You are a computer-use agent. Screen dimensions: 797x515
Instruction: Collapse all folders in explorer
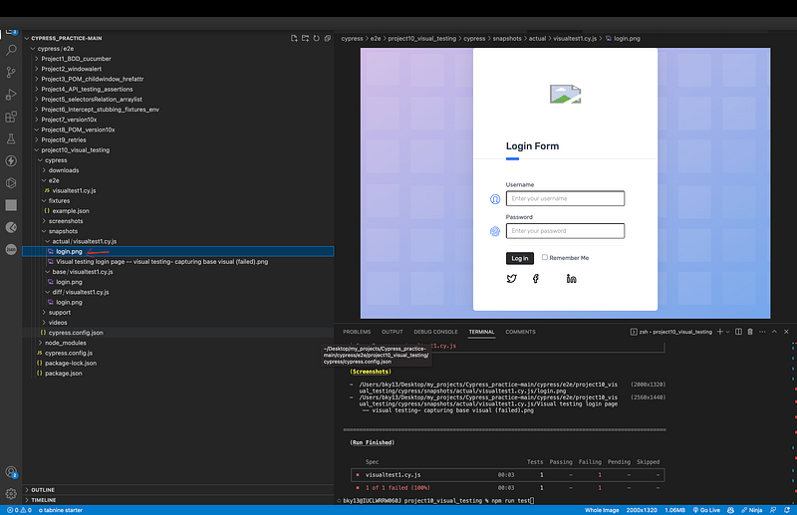328,38
